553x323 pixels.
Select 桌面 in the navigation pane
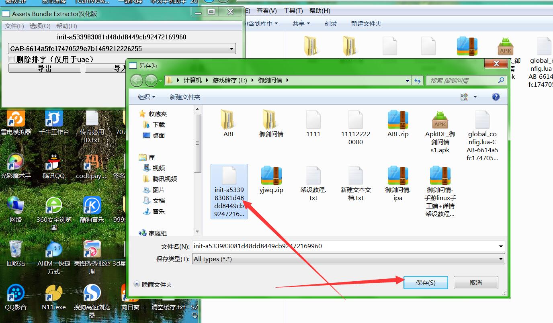158,135
